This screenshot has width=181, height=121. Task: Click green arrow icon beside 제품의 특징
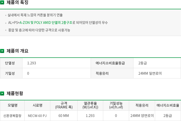(2, 3)
